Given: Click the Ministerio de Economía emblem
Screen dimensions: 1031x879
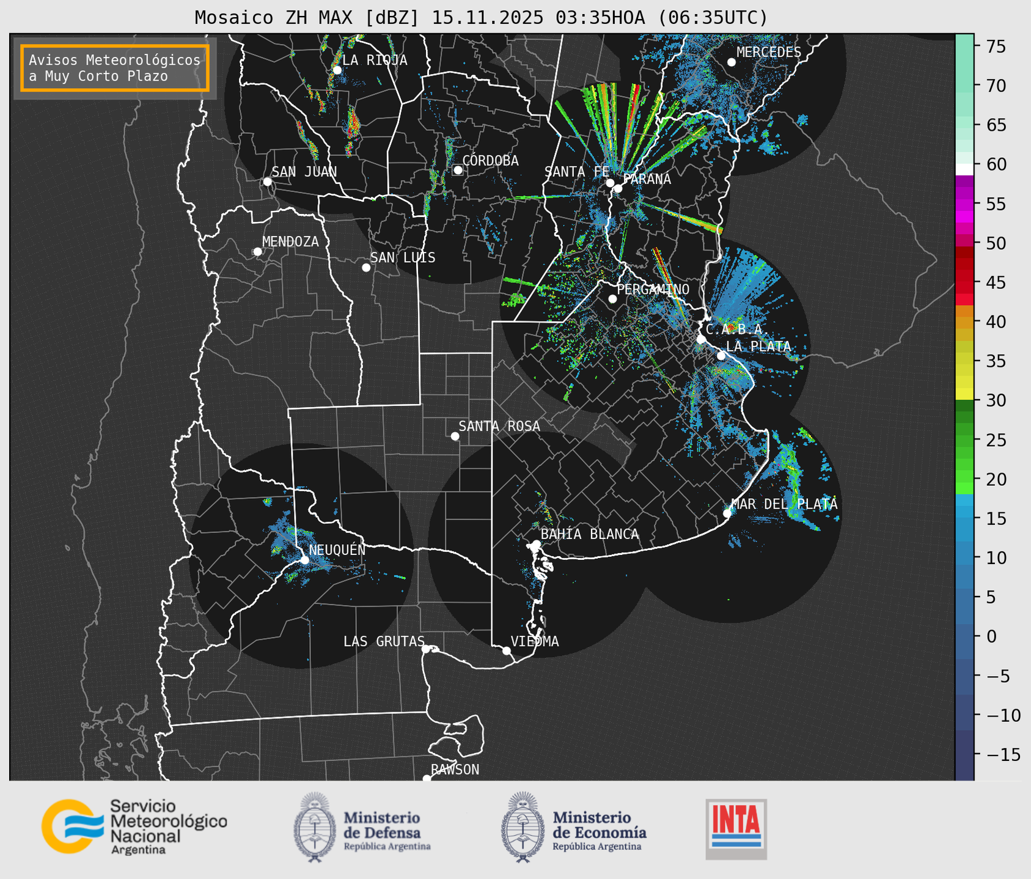Looking at the screenshot, I should point(523,827).
